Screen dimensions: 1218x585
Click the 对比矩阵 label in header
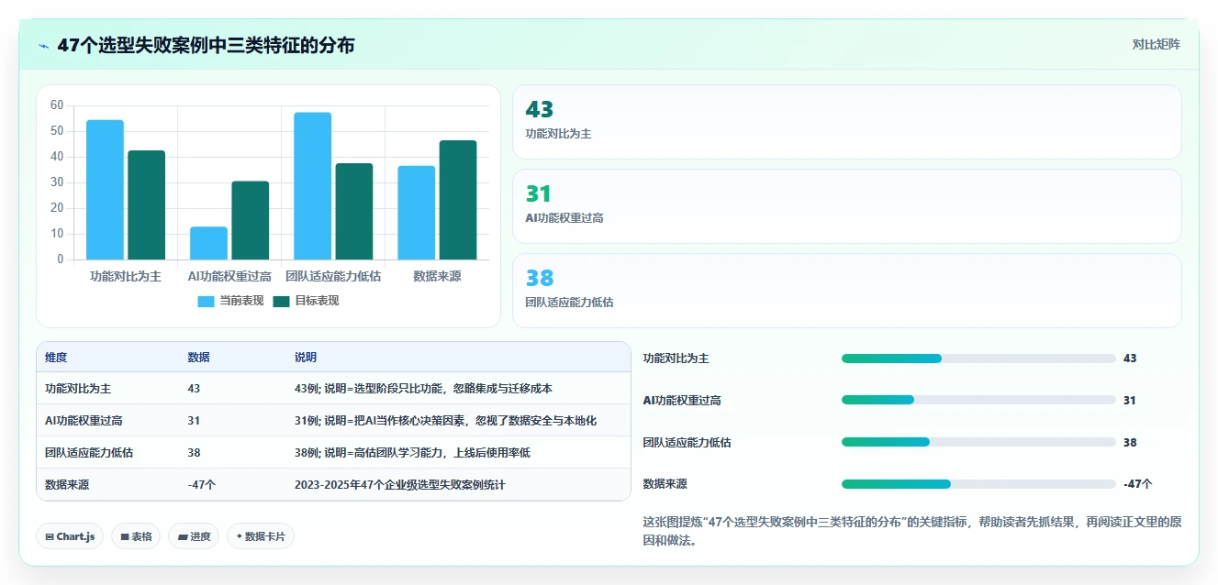click(x=1156, y=44)
